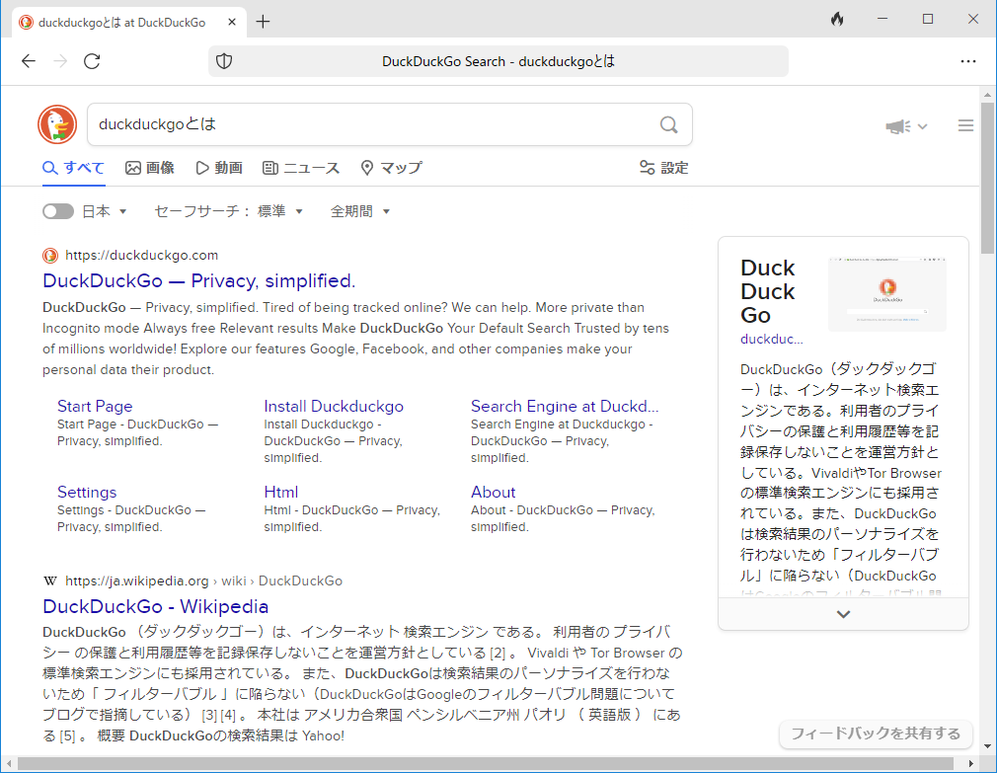Open 設定 search settings
The height and width of the screenshot is (773, 997).
pos(663,168)
